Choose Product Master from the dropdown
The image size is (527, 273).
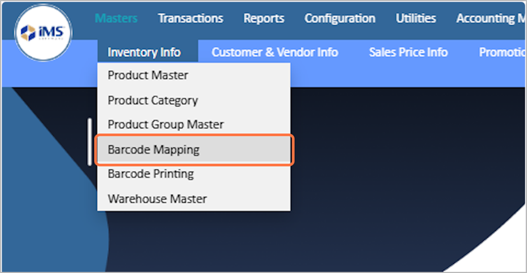(x=148, y=75)
